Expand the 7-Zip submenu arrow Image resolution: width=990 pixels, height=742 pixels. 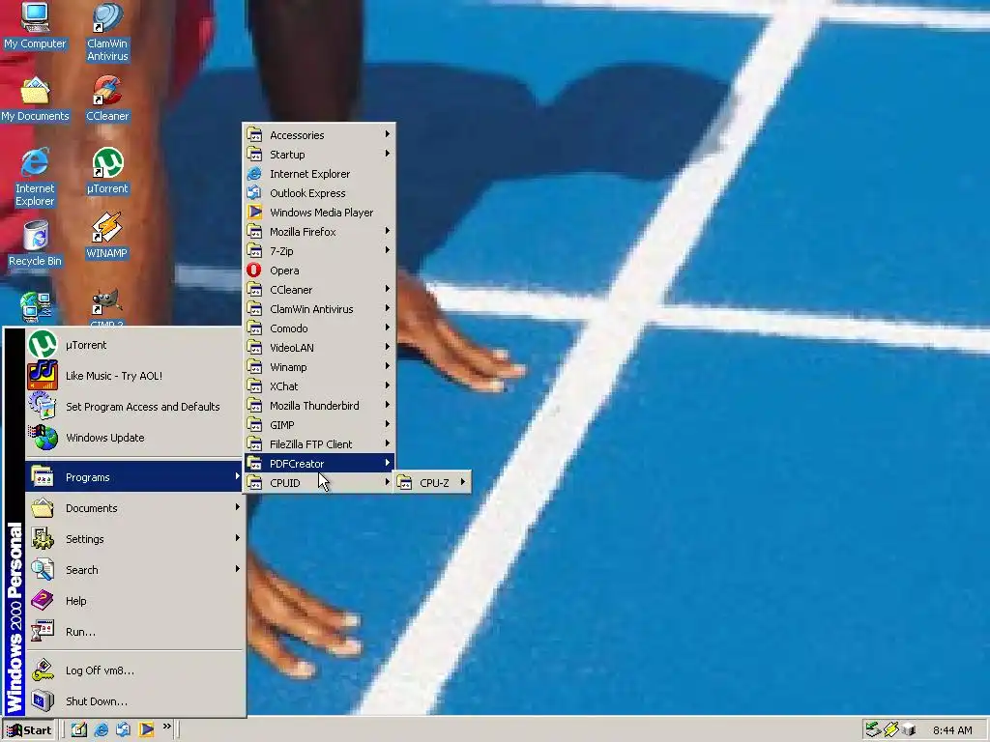(387, 250)
